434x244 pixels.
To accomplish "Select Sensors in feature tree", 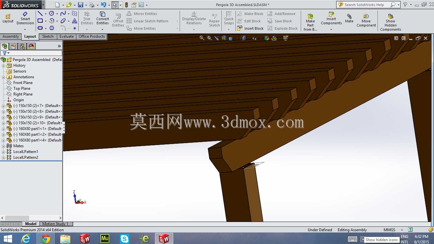I will tap(19, 71).
